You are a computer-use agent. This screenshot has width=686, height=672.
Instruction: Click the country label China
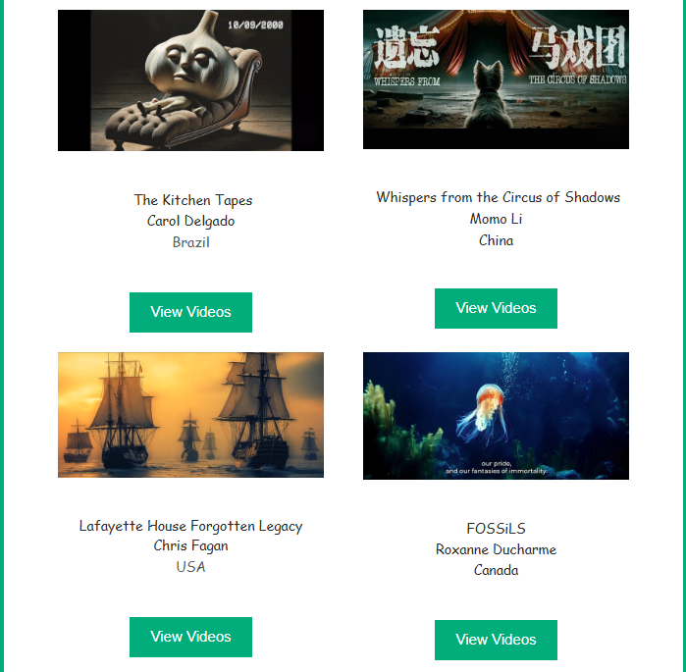(496, 240)
